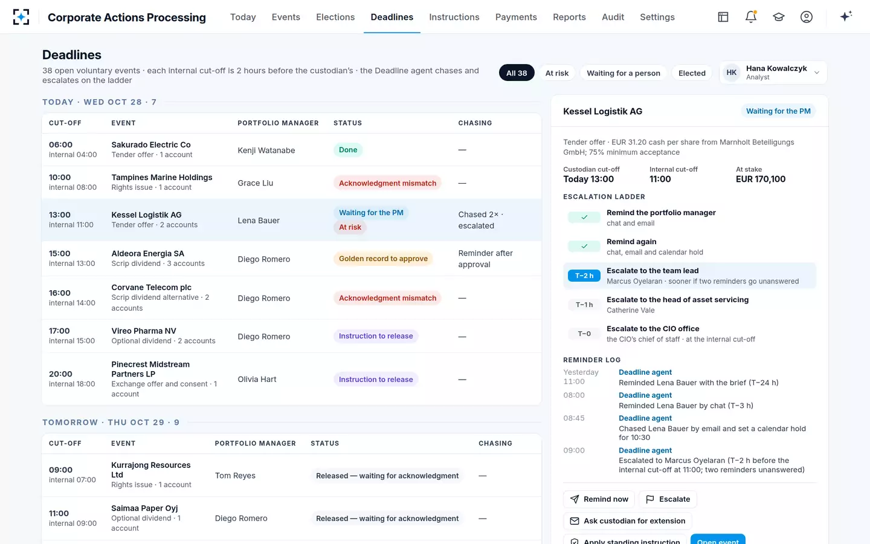
Task: Select the At risk filter
Action: tap(557, 73)
